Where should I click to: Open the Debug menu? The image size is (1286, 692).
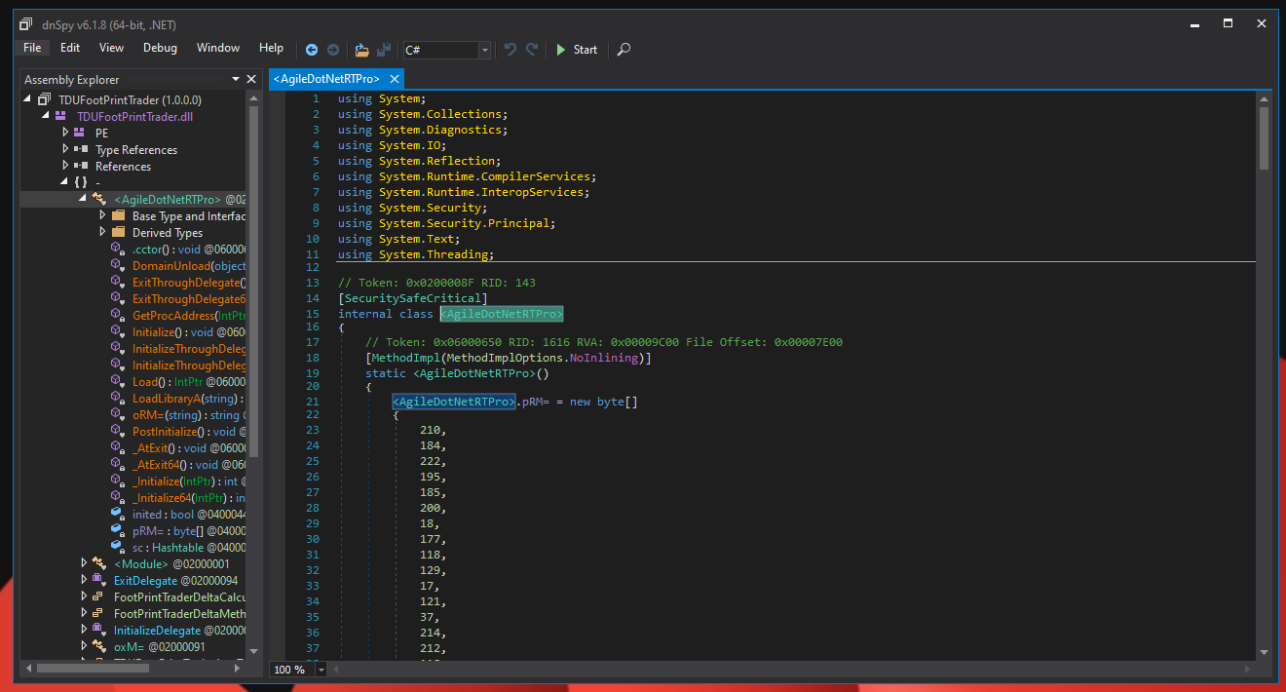[x=160, y=48]
